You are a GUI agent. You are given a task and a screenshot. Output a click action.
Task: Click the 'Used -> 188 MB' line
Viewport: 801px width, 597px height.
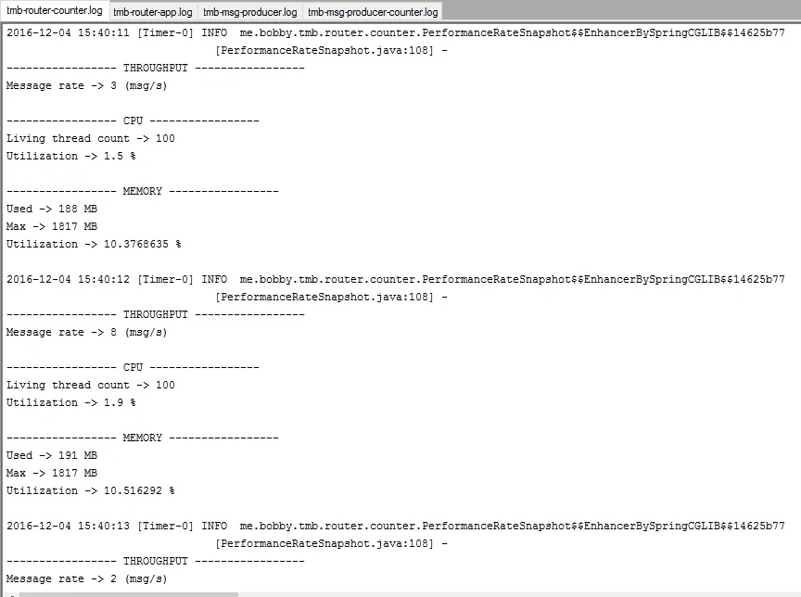52,209
